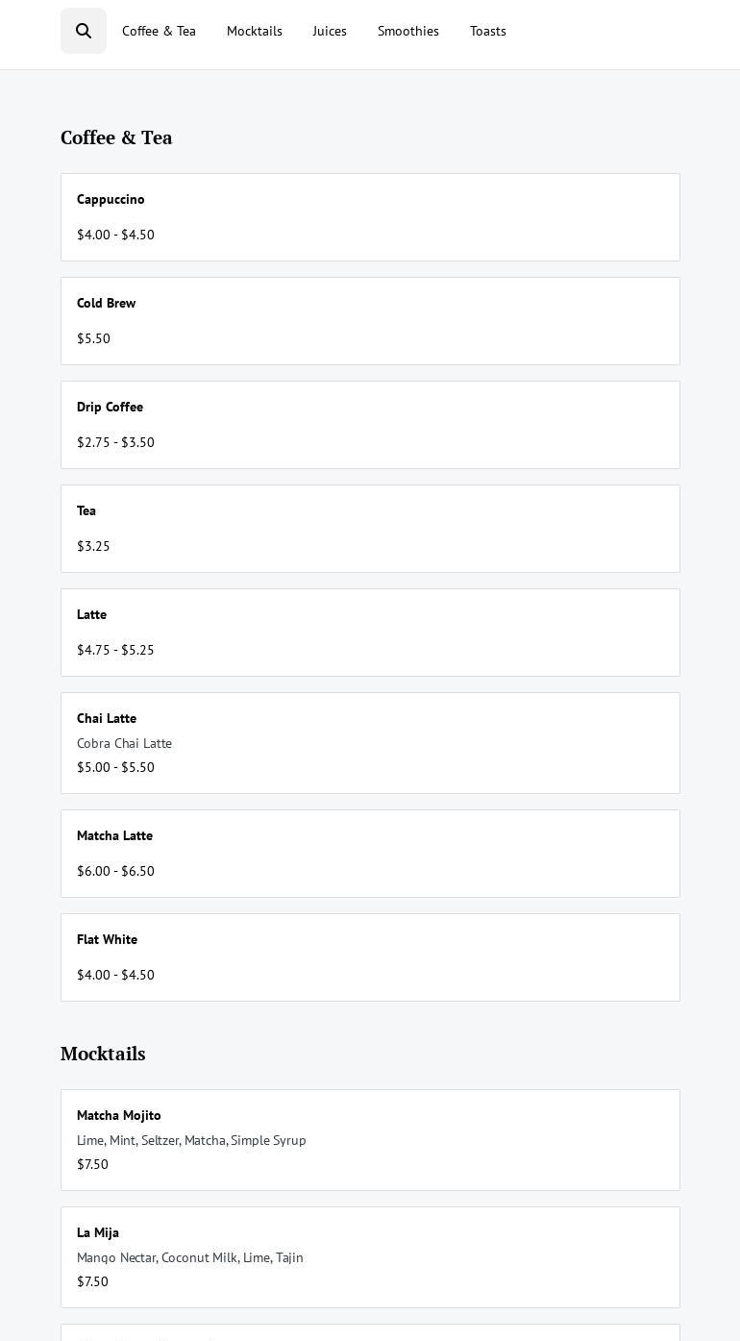The image size is (740, 1341).
Task: Click the Cobra Chai Latte description
Action: pyautogui.click(x=124, y=743)
